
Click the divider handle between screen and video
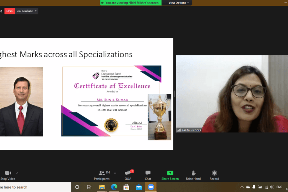(175, 94)
